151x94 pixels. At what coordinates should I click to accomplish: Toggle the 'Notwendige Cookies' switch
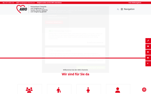tap(51, 31)
